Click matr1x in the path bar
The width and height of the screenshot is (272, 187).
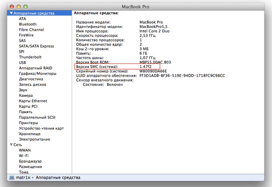(x=23, y=178)
